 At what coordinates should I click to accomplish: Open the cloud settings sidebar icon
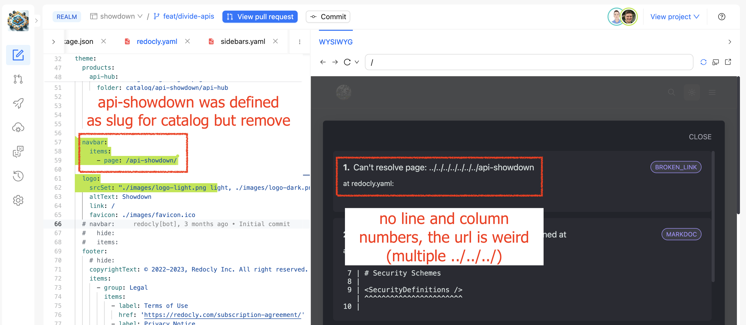18,127
